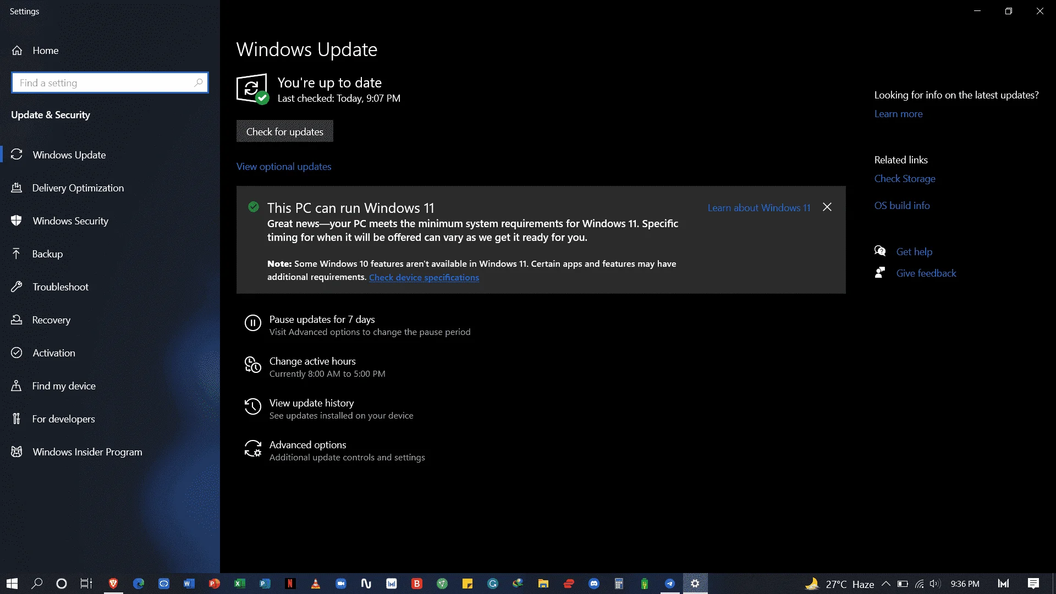Open Telegram from the taskbar
This screenshot has width=1056, height=594.
click(x=670, y=584)
